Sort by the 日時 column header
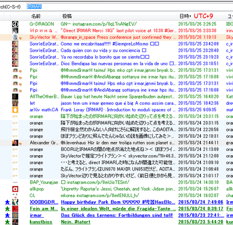233x225 pixels. pos(185,16)
